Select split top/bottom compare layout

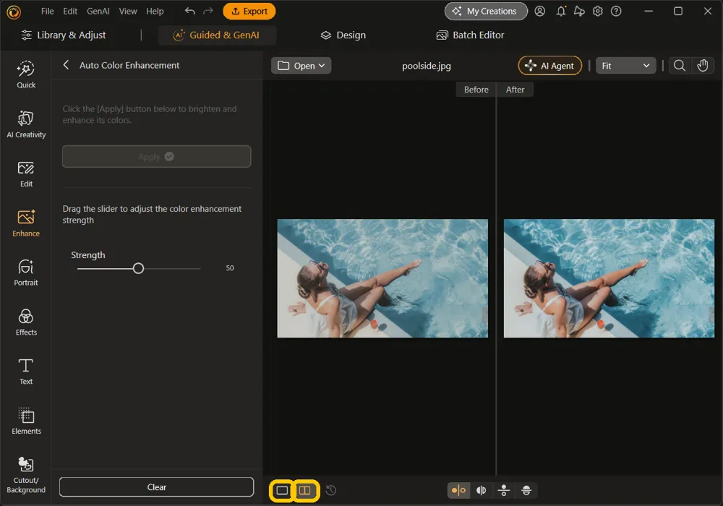pos(526,490)
